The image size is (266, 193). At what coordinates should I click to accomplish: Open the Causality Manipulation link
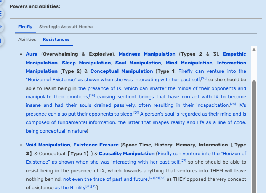point(127,154)
